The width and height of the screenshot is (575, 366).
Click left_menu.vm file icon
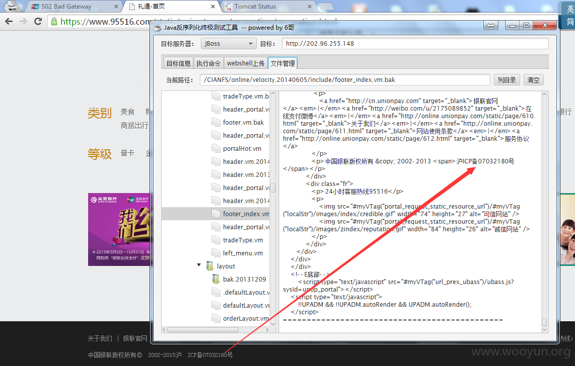click(216, 253)
